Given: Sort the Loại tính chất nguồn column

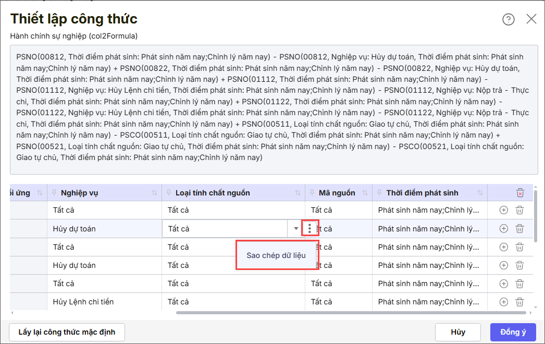Looking at the screenshot, I should point(298,193).
